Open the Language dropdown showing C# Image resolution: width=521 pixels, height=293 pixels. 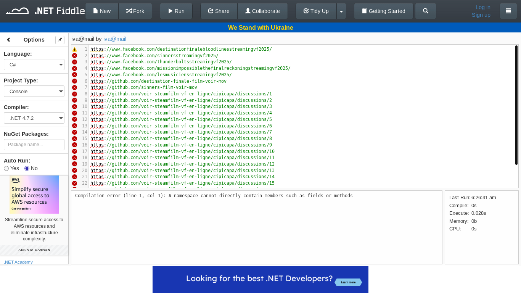point(34,65)
